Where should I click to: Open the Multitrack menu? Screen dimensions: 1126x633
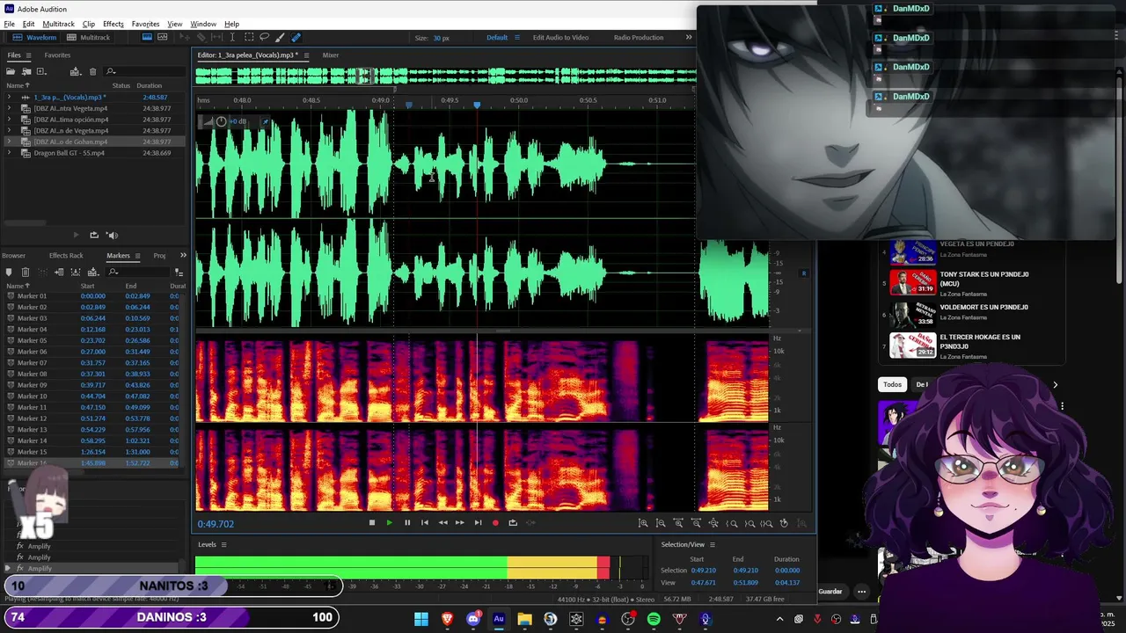point(58,24)
